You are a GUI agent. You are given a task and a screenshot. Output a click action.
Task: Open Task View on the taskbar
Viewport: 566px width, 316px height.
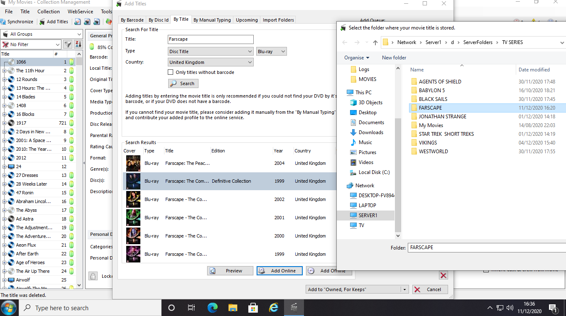191,308
